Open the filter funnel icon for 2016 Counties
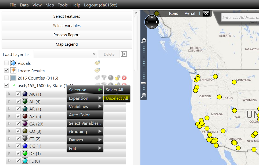The image size is (259, 165). click(104, 78)
